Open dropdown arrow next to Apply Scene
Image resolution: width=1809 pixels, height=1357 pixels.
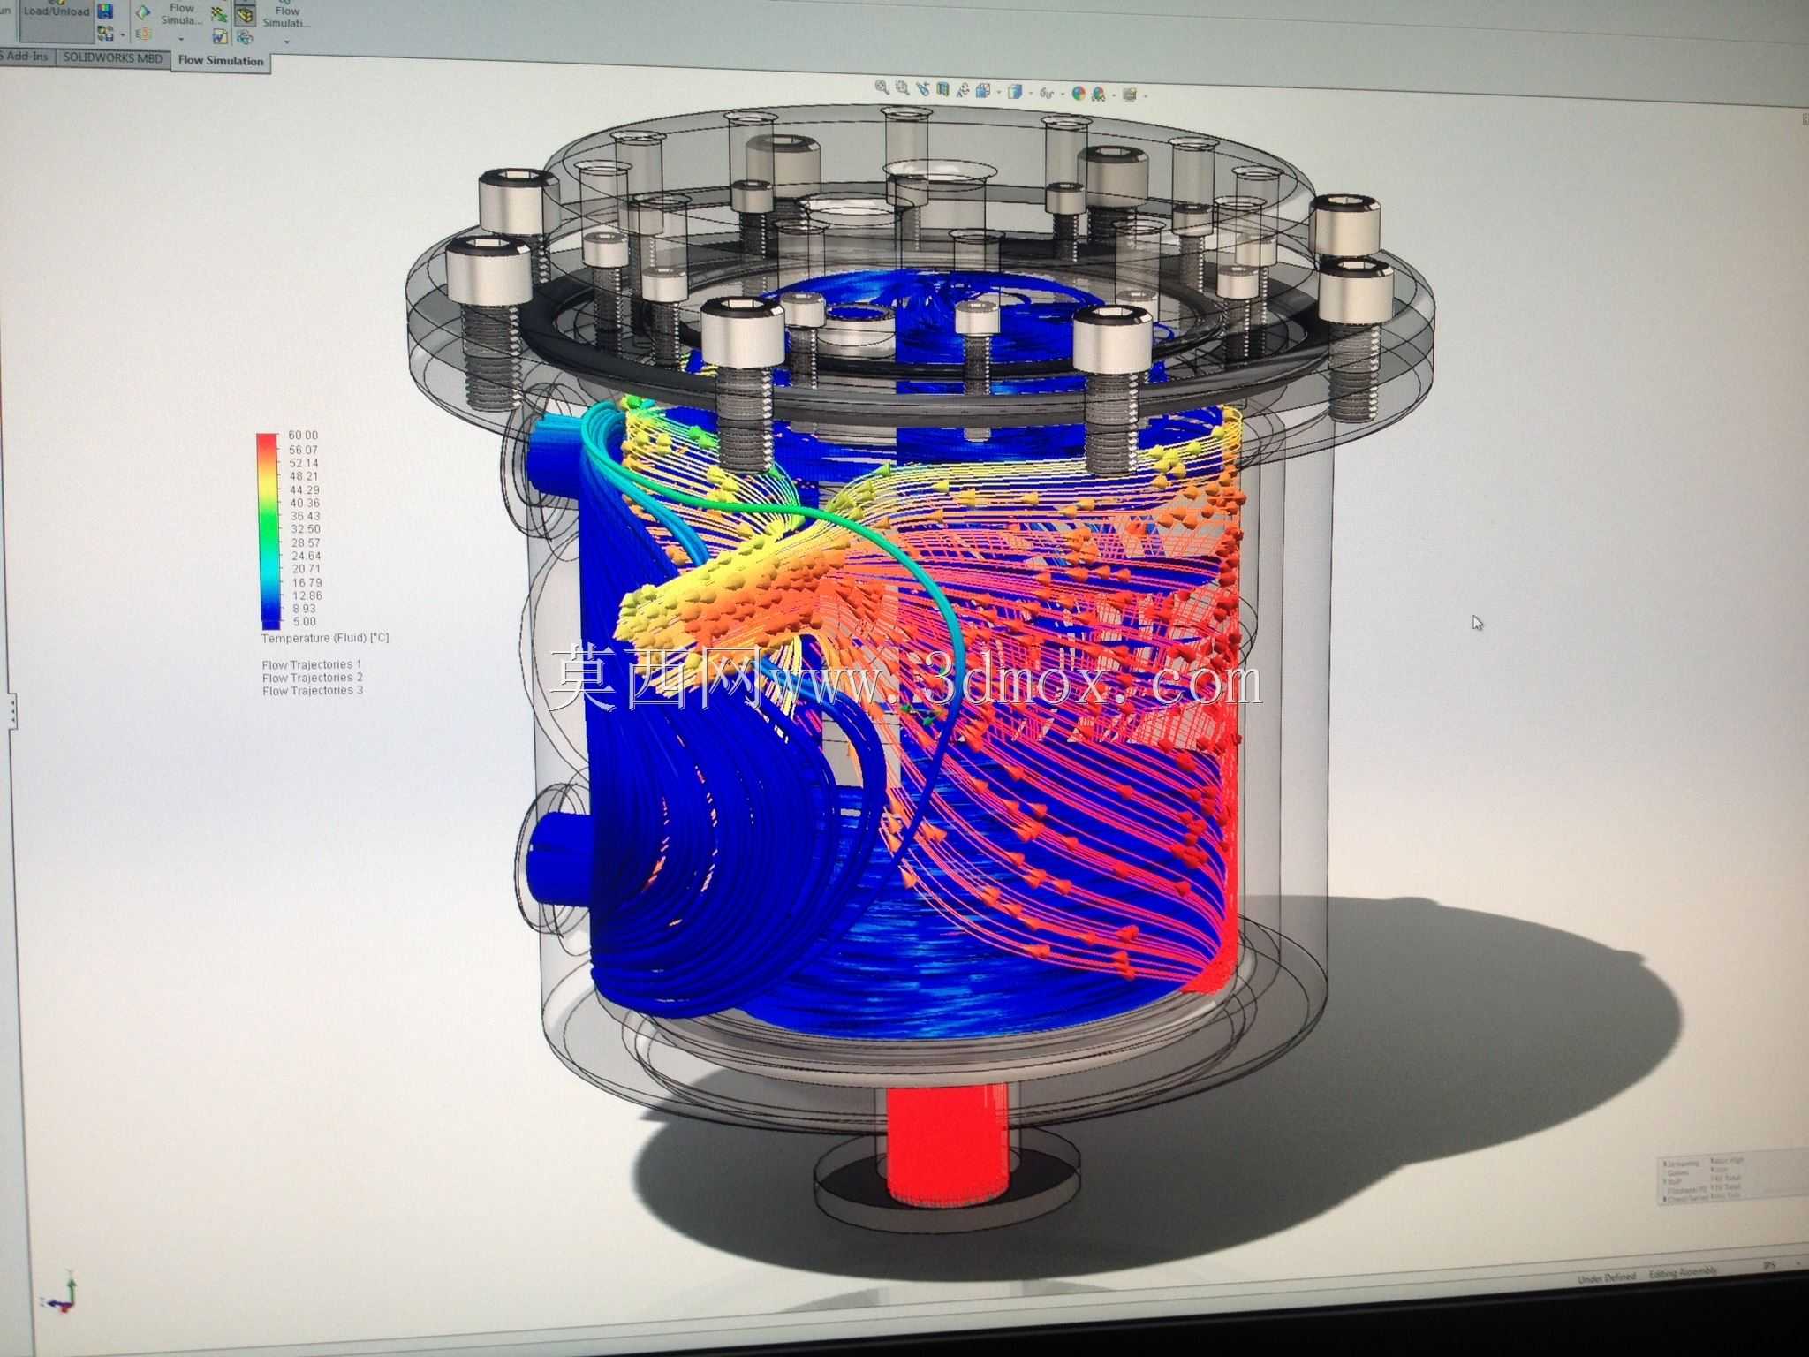[1114, 95]
